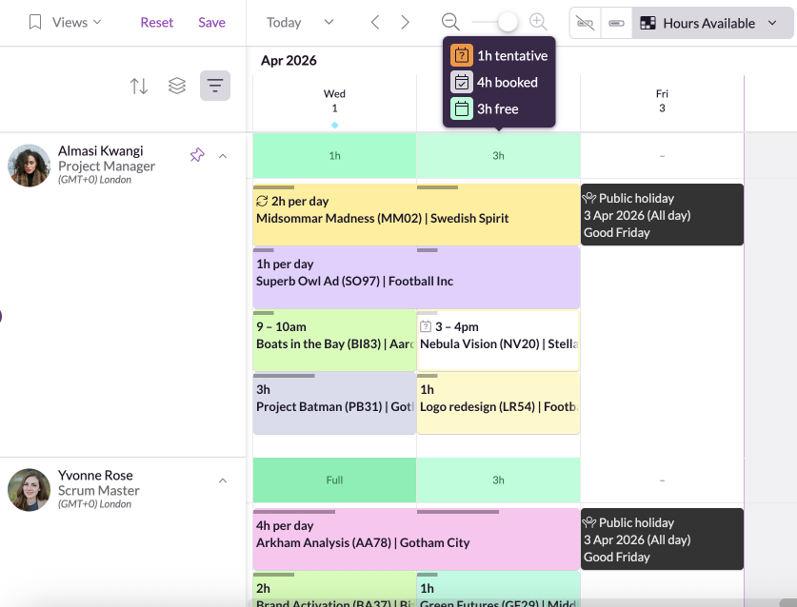
Task: Go to next period arrow
Action: click(406, 22)
